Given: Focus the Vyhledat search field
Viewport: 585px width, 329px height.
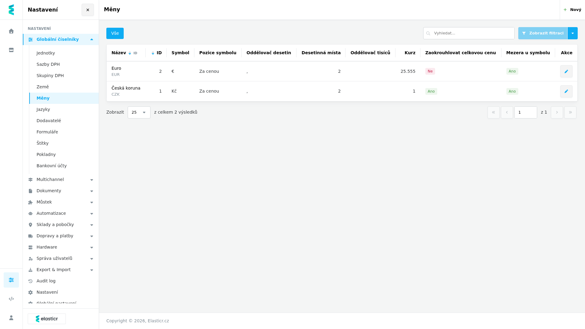Looking at the screenshot, I should (469, 33).
